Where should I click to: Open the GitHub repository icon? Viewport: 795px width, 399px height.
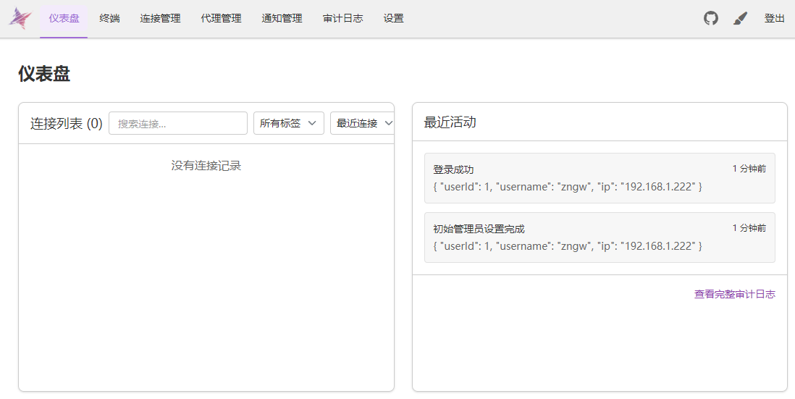point(711,19)
